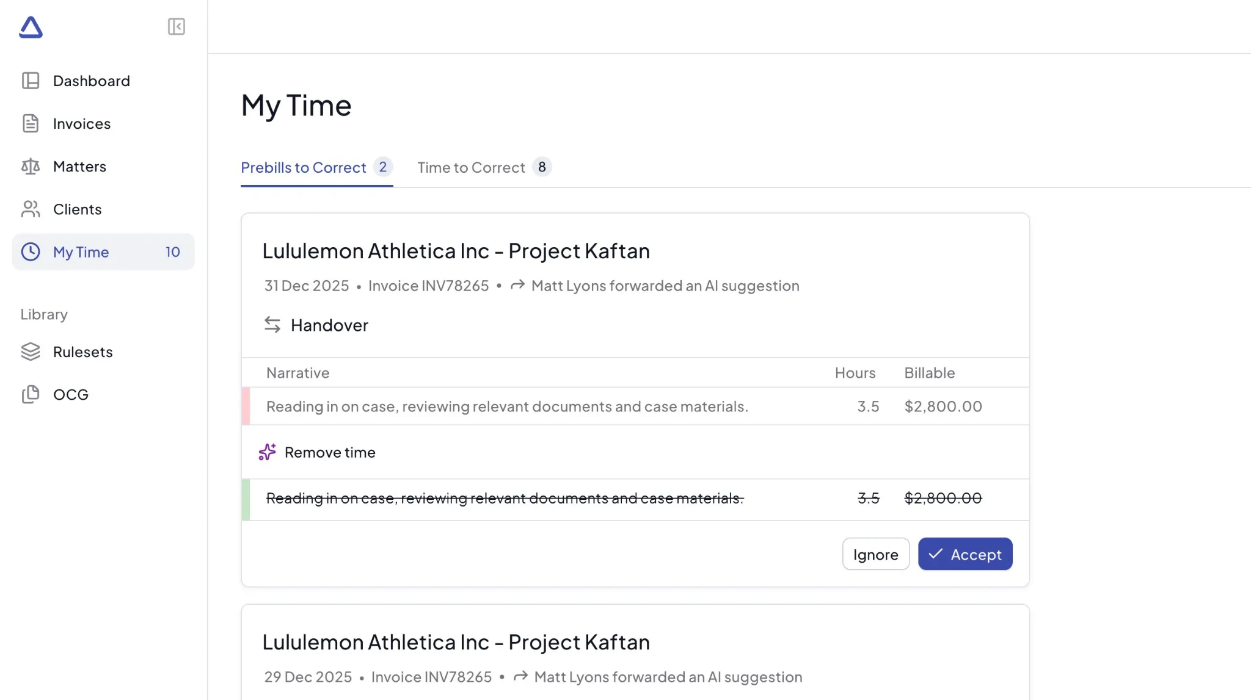Click the struck-through narrative row
Screen dimensions: 1251x700
505,499
